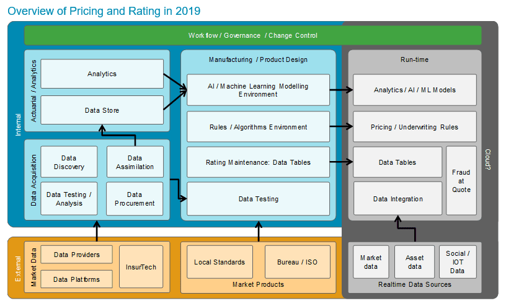Select AI / Machine Learning Modelling Environment

258,90
